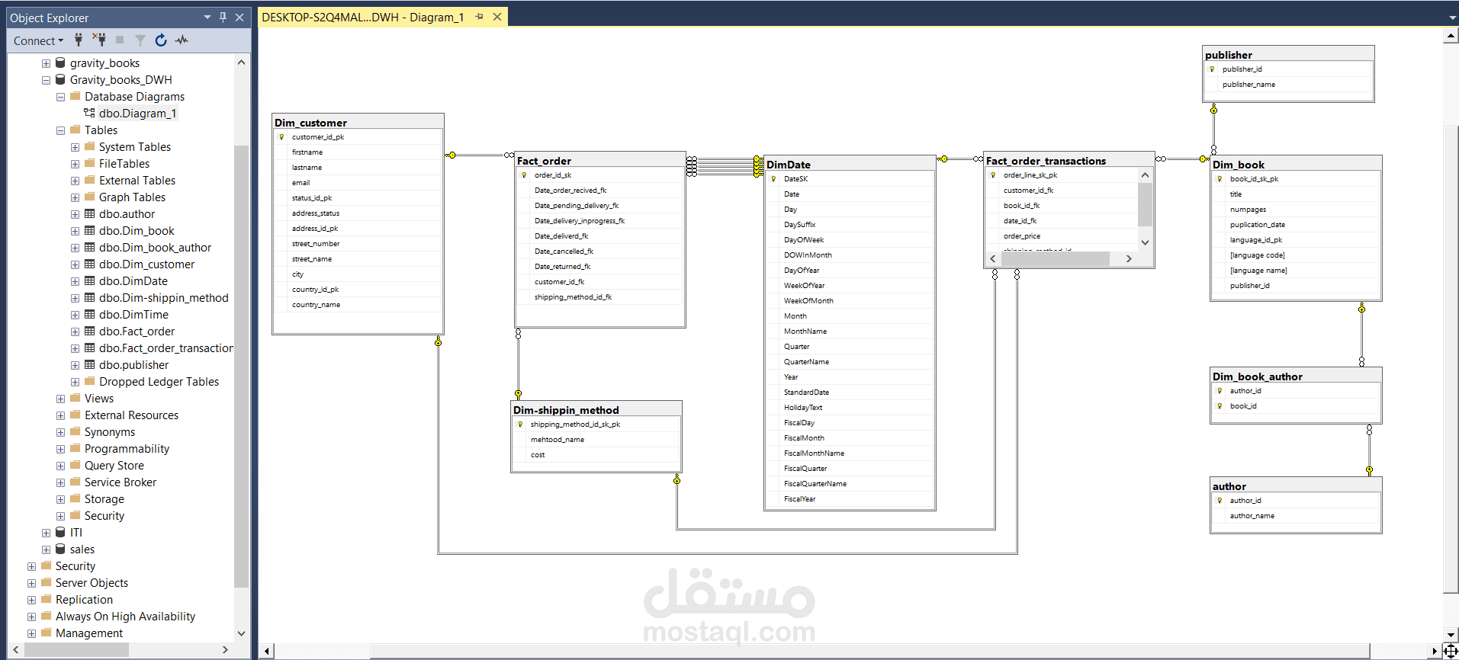Select dbo.Fact_order in the tree
Screen dimensions: 1459x660
pos(137,332)
